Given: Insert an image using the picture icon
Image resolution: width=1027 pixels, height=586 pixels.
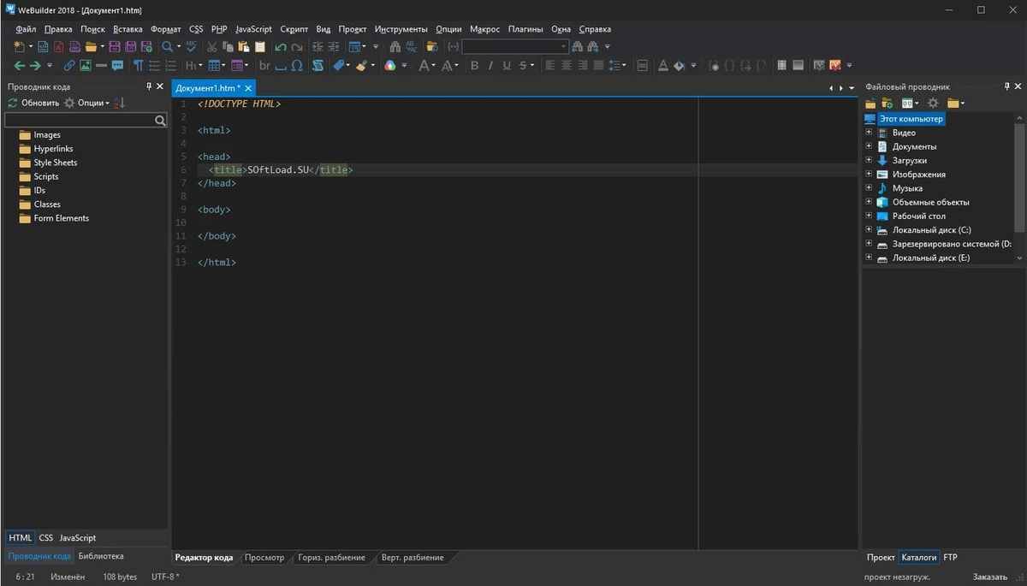Looking at the screenshot, I should [x=86, y=65].
